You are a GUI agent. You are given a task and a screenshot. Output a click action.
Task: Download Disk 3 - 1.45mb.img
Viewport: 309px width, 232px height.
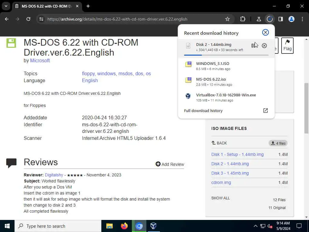(x=230, y=173)
